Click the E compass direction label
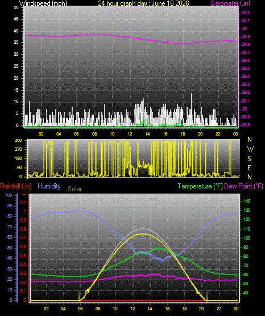The height and width of the screenshot is (316, 265). click(249, 167)
